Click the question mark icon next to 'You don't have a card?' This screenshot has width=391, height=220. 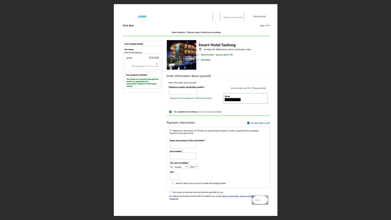click(248, 123)
